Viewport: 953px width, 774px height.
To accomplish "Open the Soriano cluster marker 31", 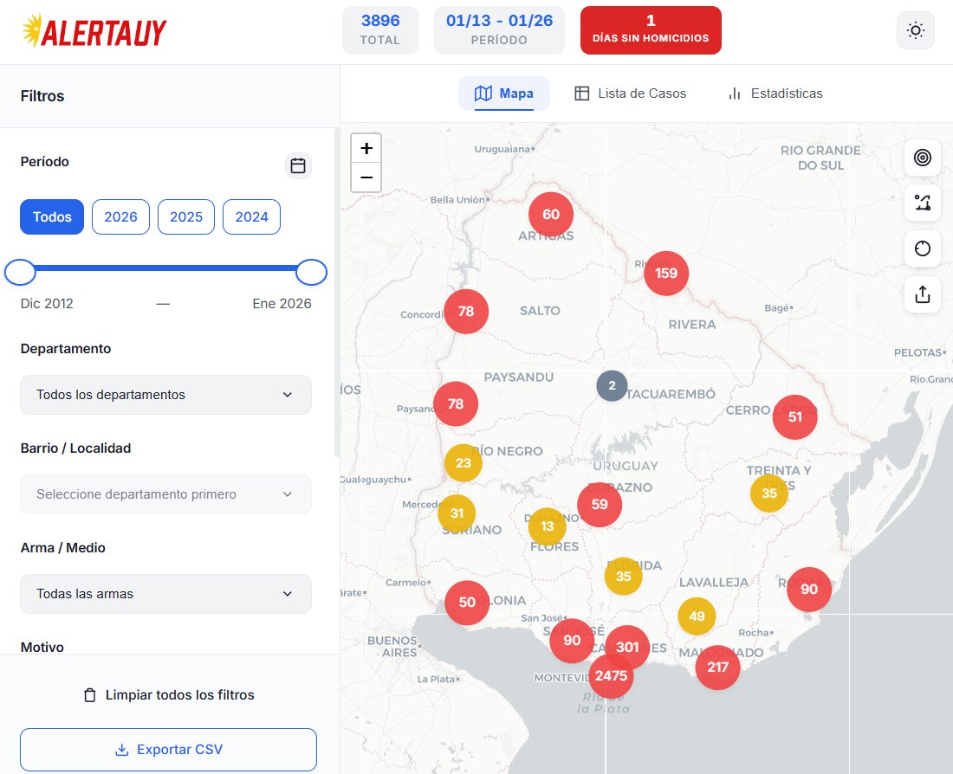I will coord(457,513).
